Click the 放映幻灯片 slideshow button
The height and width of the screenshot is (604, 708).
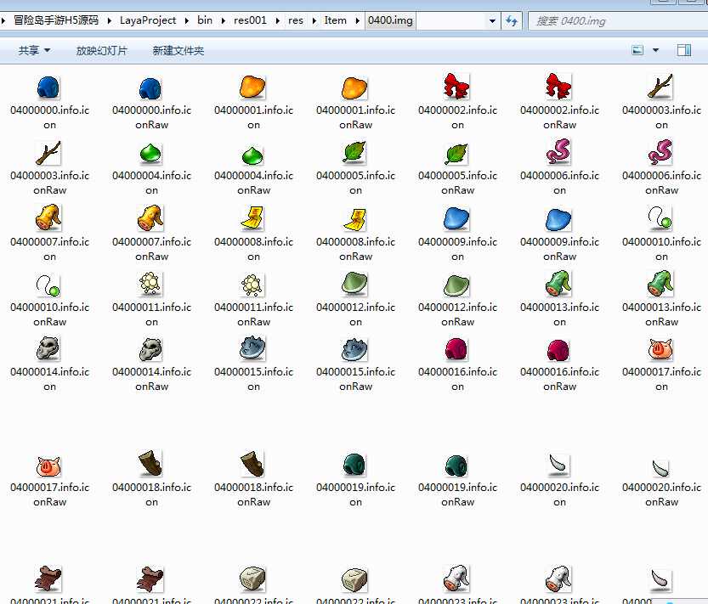click(102, 51)
